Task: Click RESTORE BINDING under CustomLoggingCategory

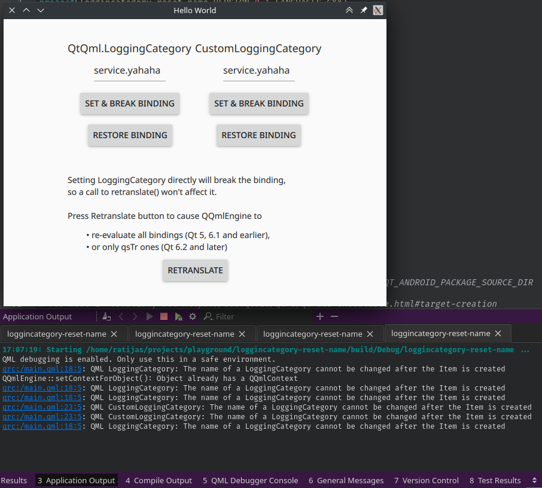Action: pos(258,135)
